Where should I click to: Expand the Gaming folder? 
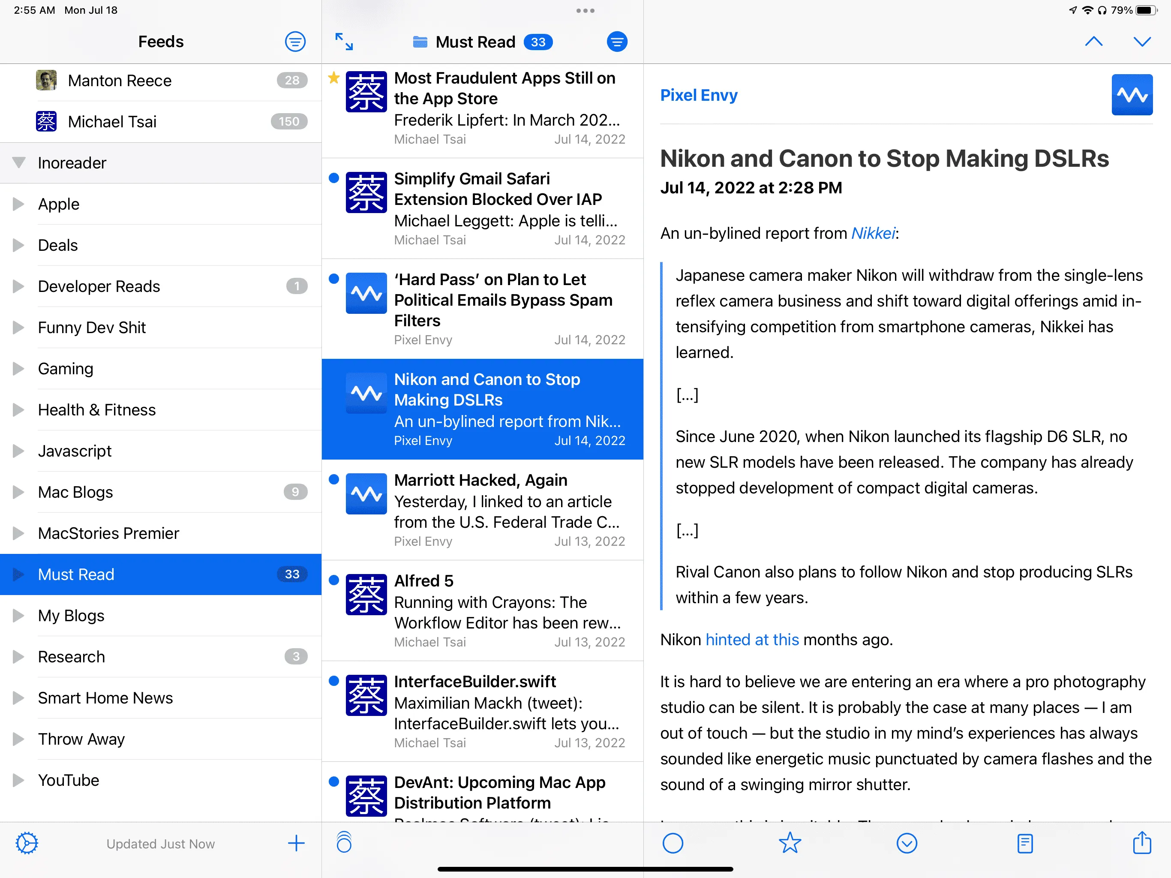18,368
